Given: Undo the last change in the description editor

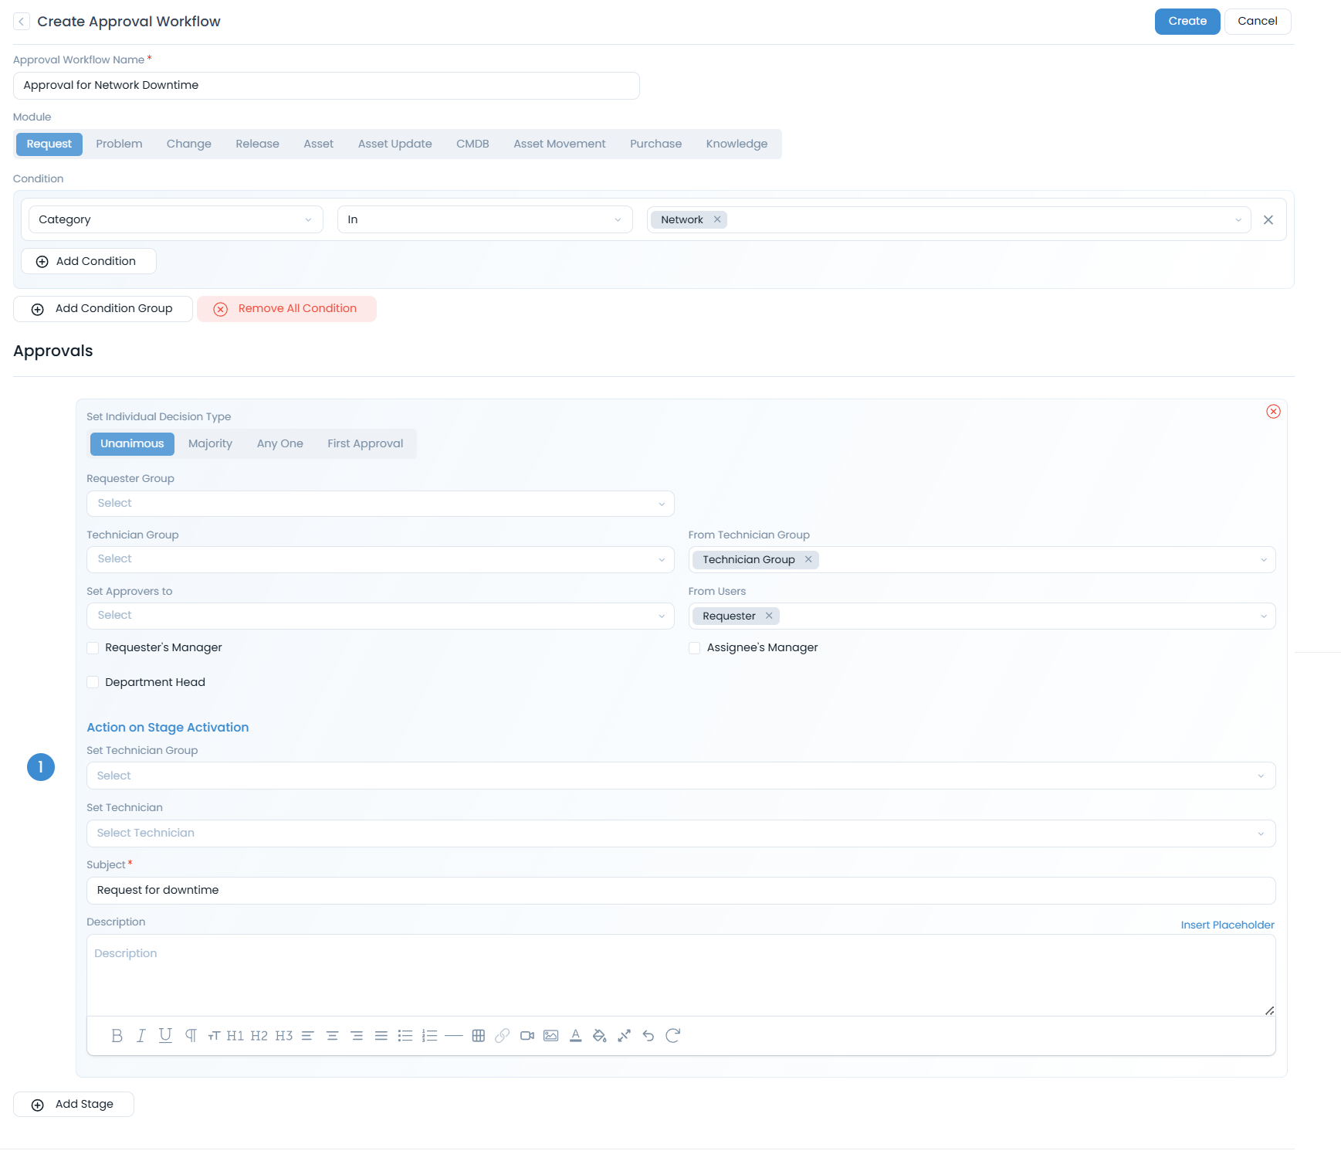Looking at the screenshot, I should click(648, 1035).
